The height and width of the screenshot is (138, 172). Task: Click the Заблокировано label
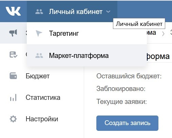point(121,89)
